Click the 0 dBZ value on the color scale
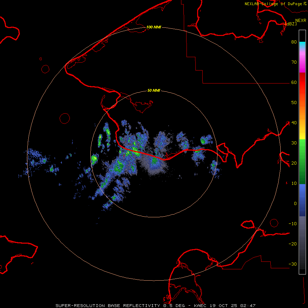 click(295, 204)
